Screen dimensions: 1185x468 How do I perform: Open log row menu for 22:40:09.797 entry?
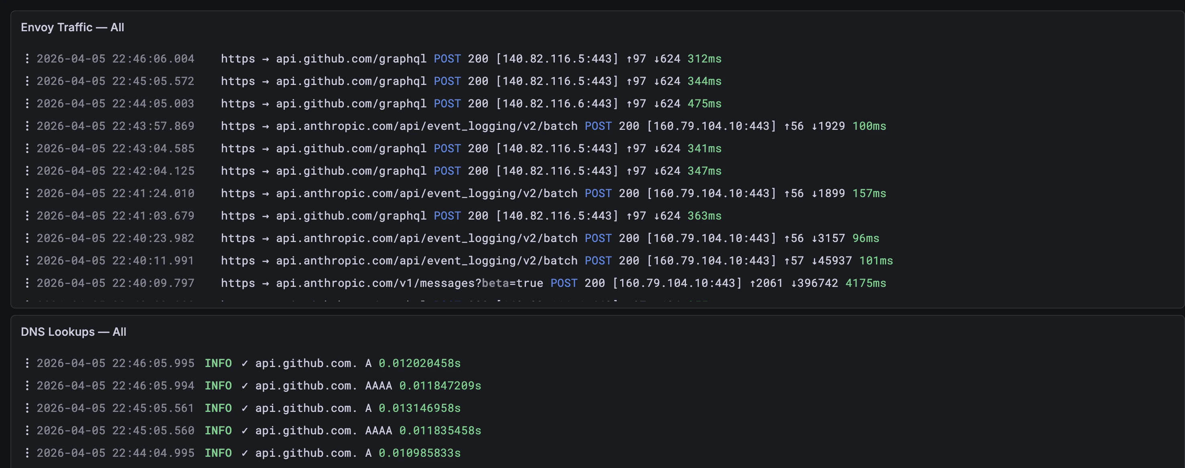(27, 283)
